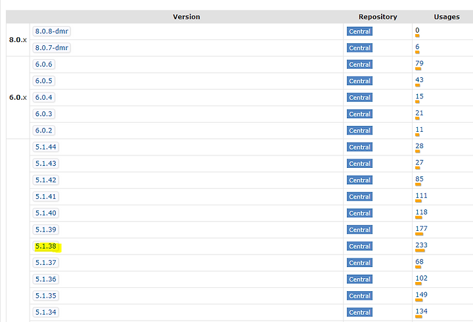Open the highlighted 5.1.38 version

(x=46, y=246)
